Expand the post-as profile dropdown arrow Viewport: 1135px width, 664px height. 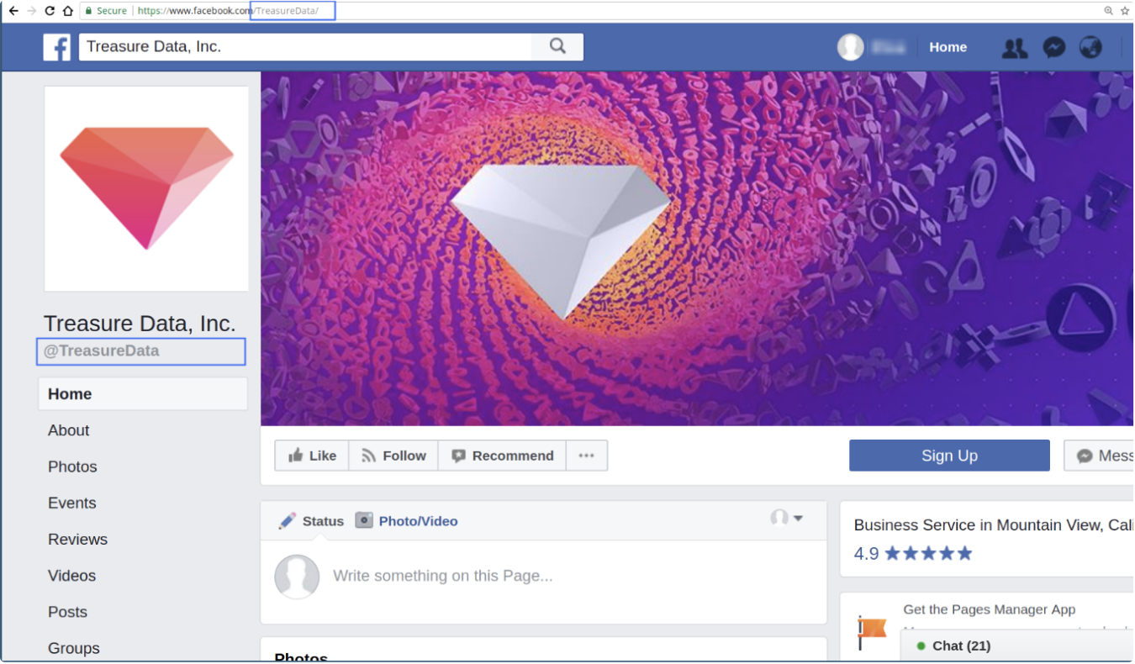797,518
